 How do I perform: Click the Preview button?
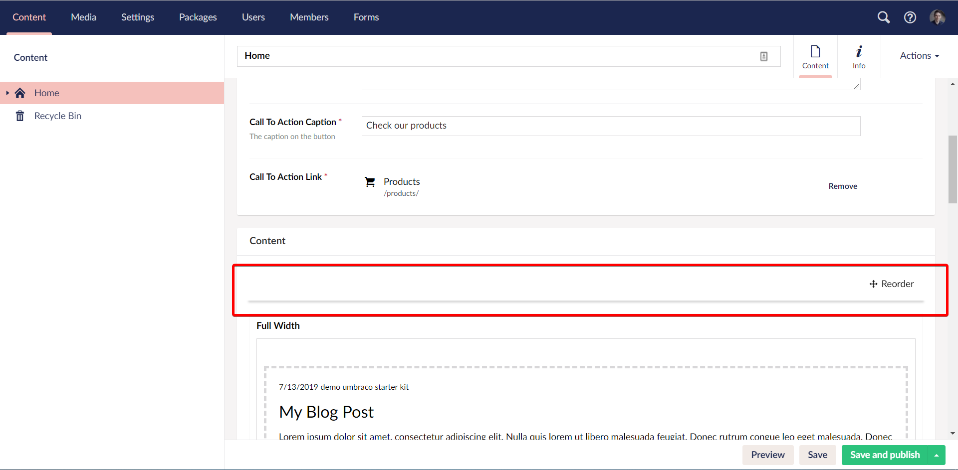[768, 455]
